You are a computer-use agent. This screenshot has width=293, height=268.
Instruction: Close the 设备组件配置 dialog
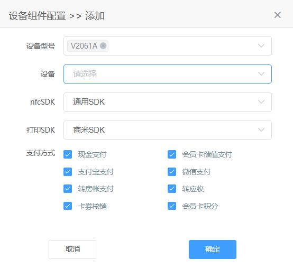[278, 15]
